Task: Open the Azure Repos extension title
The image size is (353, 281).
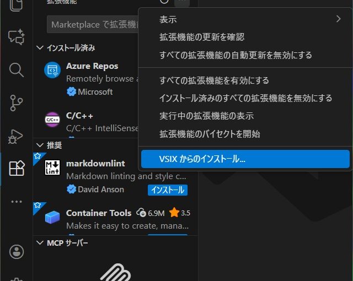Action: point(92,66)
